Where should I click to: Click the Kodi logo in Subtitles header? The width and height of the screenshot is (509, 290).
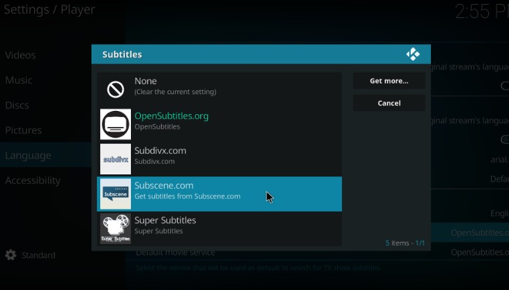413,55
